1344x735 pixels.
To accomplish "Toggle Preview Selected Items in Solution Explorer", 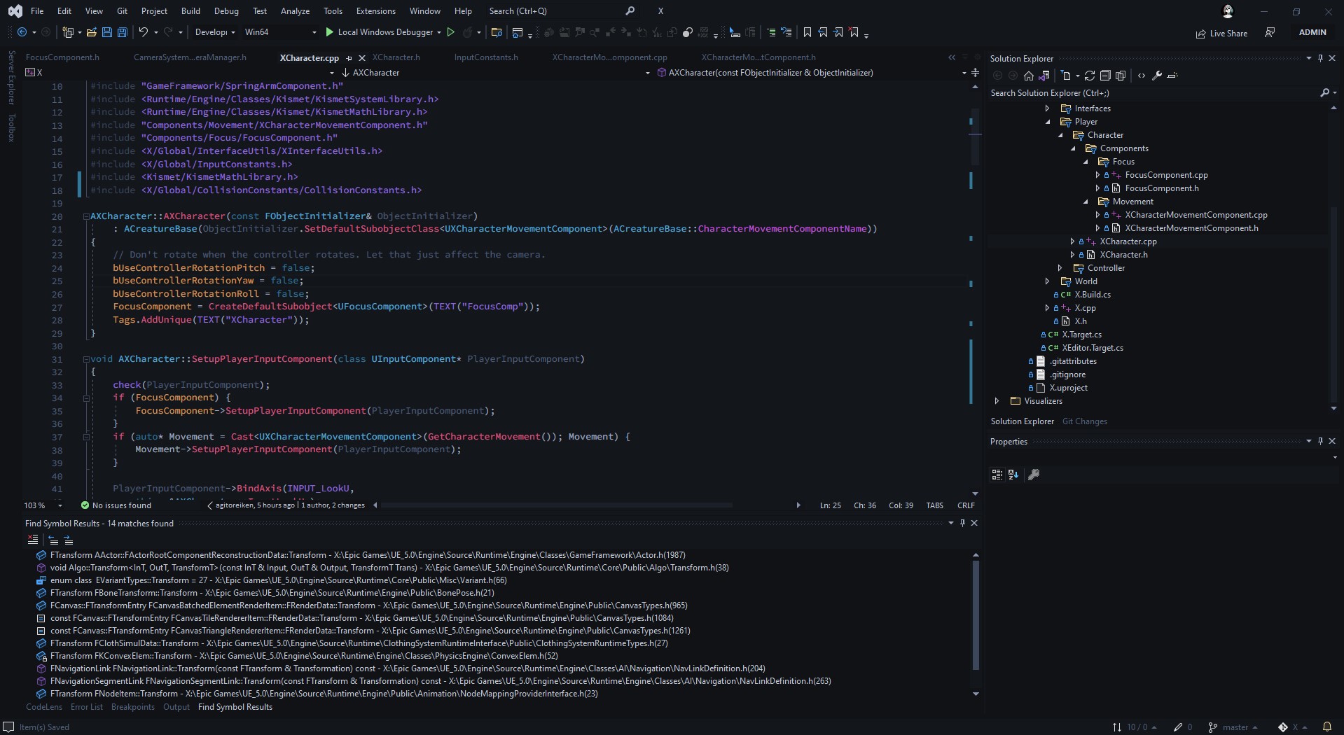I will click(x=1173, y=76).
